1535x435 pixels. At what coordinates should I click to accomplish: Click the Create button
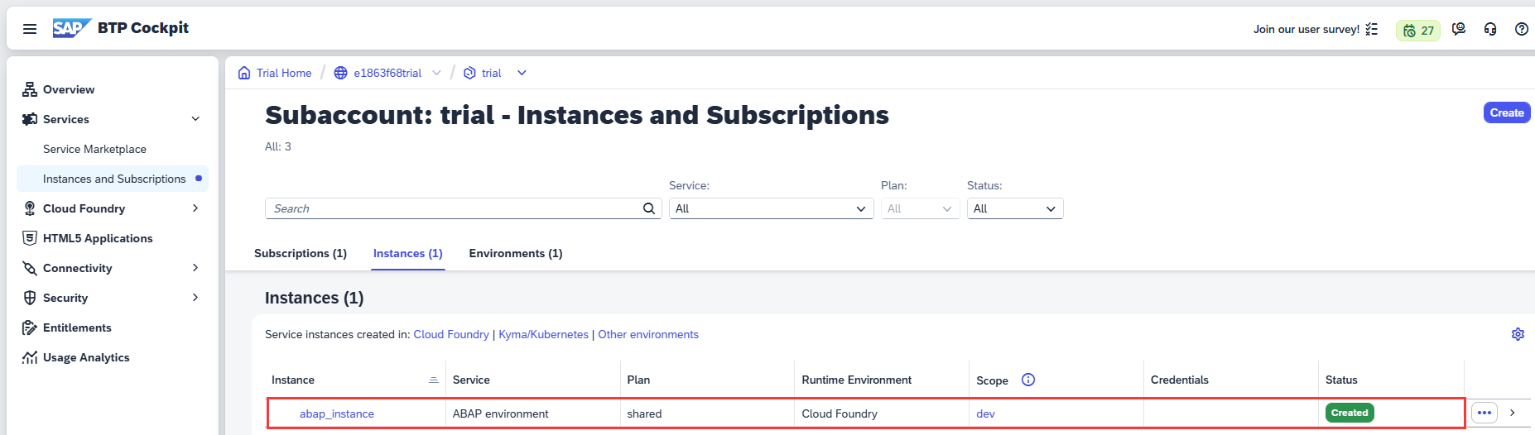coord(1506,112)
